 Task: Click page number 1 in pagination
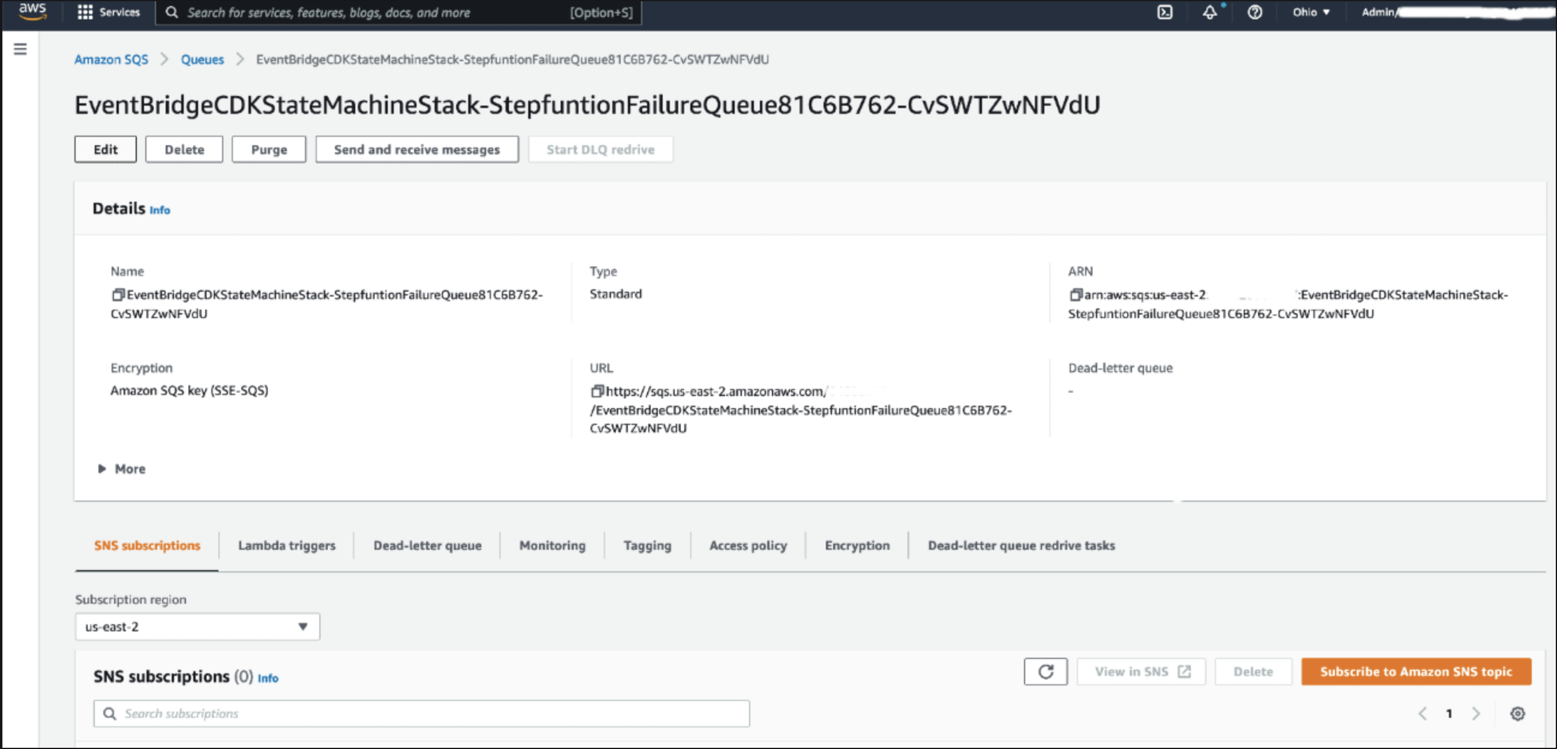1449,714
